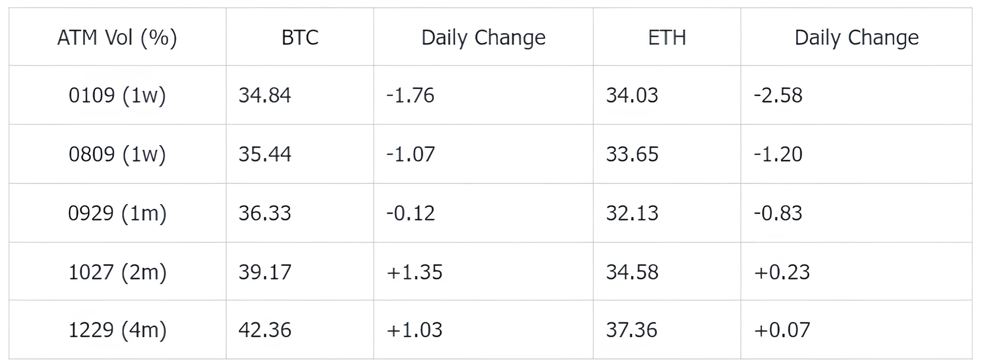This screenshot has height=362, width=981.
Task: Select the 1027 (2m) row label
Action: click(x=117, y=272)
